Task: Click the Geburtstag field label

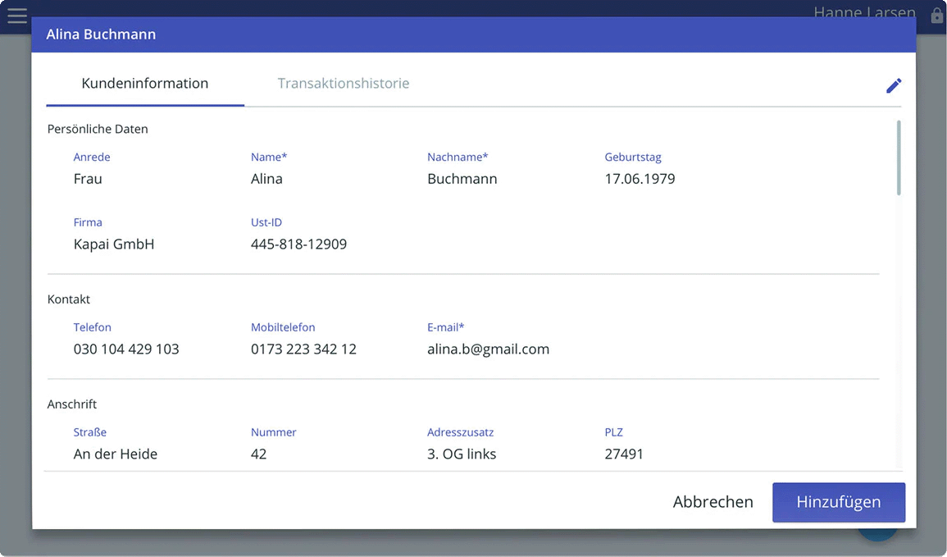Action: [633, 157]
